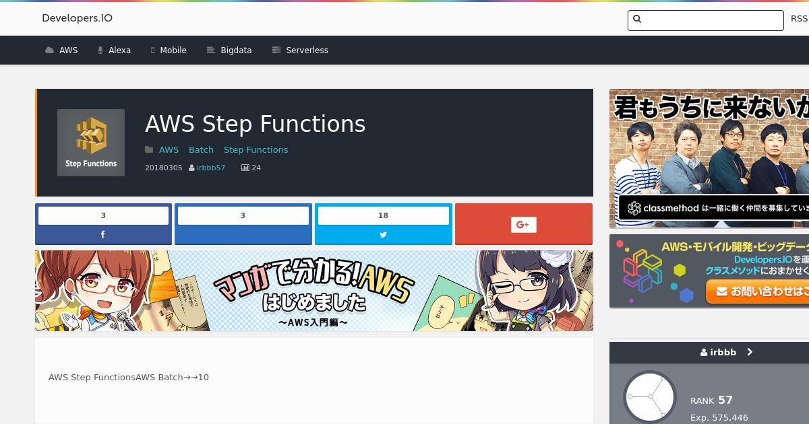The width and height of the screenshot is (809, 424).
Task: Open the irbbb author profile header
Action: (709, 352)
